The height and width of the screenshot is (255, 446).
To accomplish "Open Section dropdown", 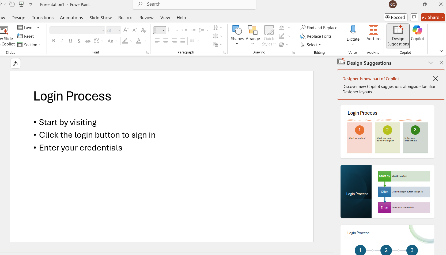I will tap(29, 45).
